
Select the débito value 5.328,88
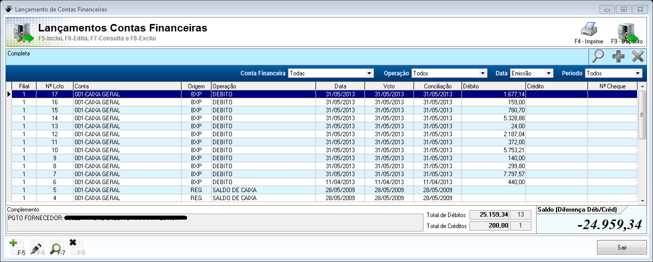[x=513, y=118]
